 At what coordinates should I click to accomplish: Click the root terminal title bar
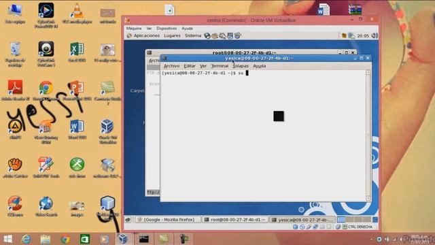pyautogui.click(x=244, y=52)
